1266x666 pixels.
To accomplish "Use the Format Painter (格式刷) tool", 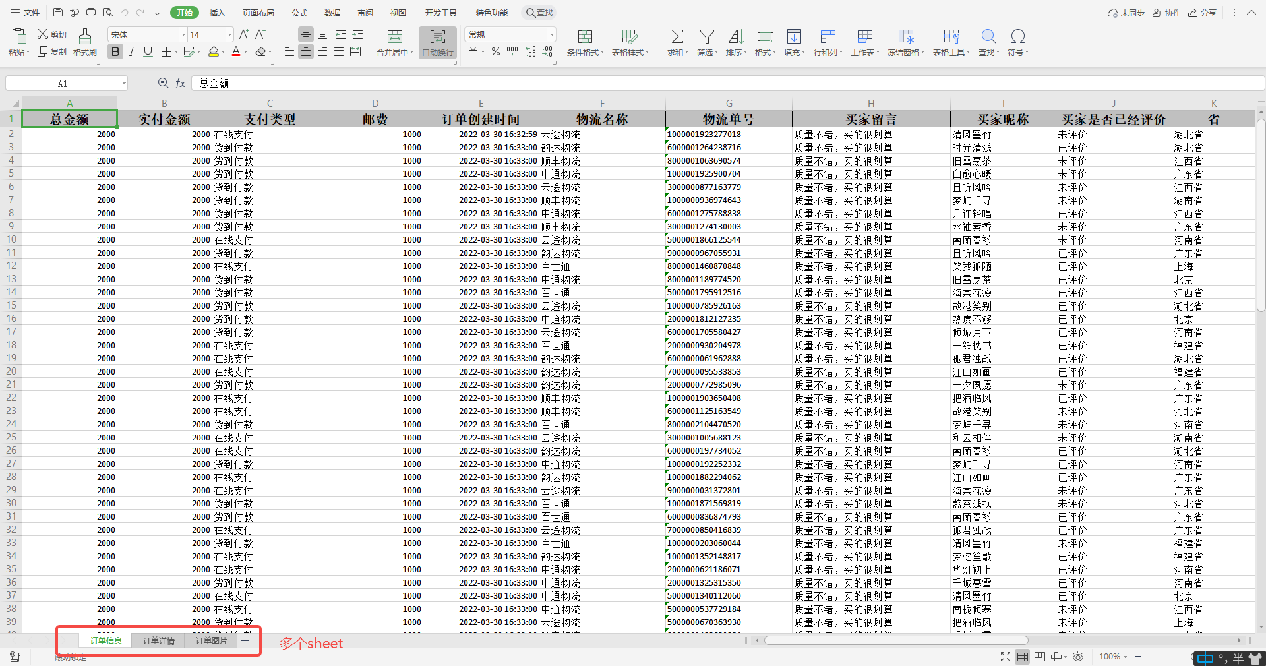I will point(84,42).
